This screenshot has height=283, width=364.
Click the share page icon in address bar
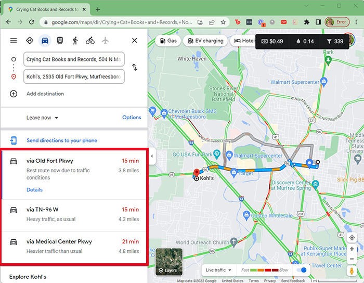pyautogui.click(x=212, y=22)
